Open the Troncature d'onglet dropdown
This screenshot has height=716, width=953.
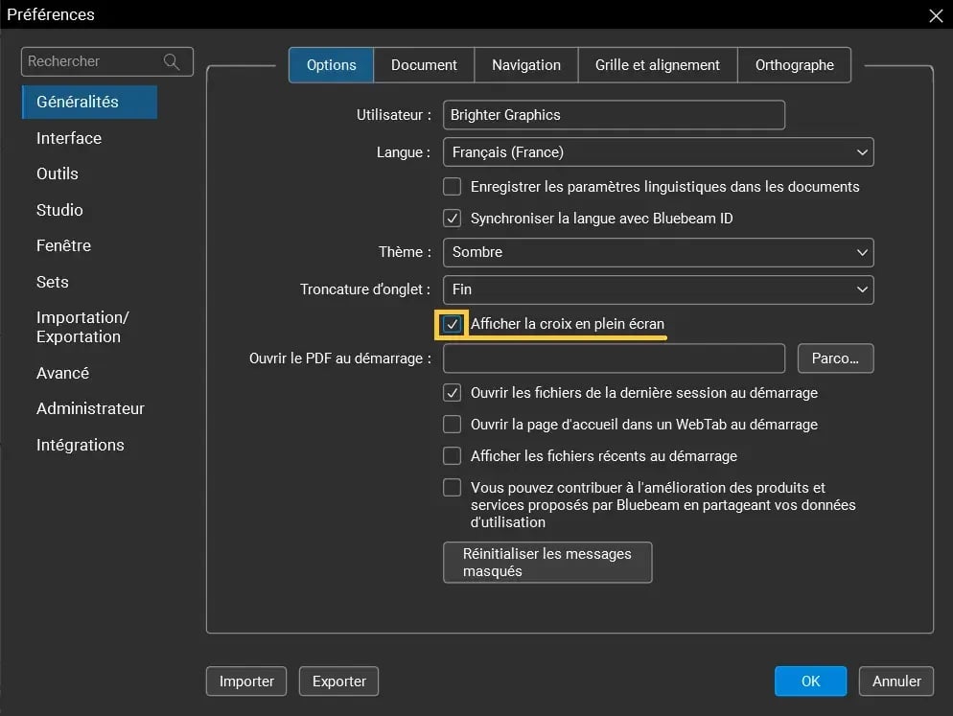(658, 289)
